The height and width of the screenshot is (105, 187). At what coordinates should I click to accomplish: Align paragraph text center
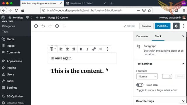67,49
